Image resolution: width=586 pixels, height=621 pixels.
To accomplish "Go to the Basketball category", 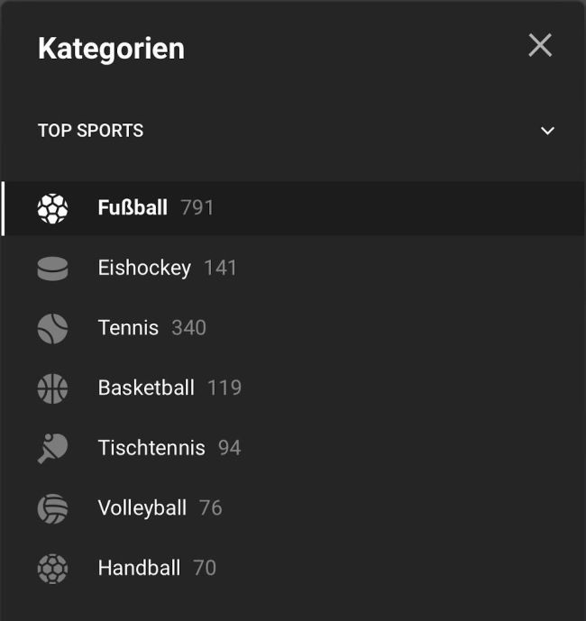I will tap(146, 388).
